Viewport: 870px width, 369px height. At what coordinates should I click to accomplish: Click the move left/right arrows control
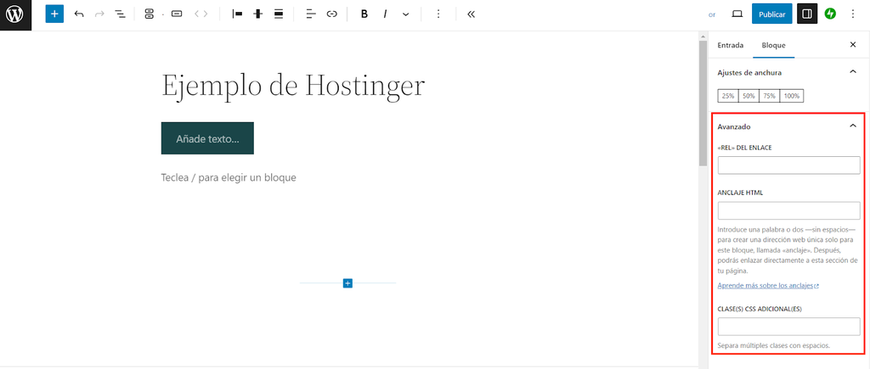[201, 14]
